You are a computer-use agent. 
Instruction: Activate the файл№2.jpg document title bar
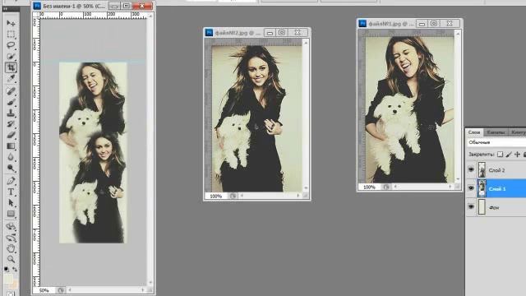click(x=238, y=33)
